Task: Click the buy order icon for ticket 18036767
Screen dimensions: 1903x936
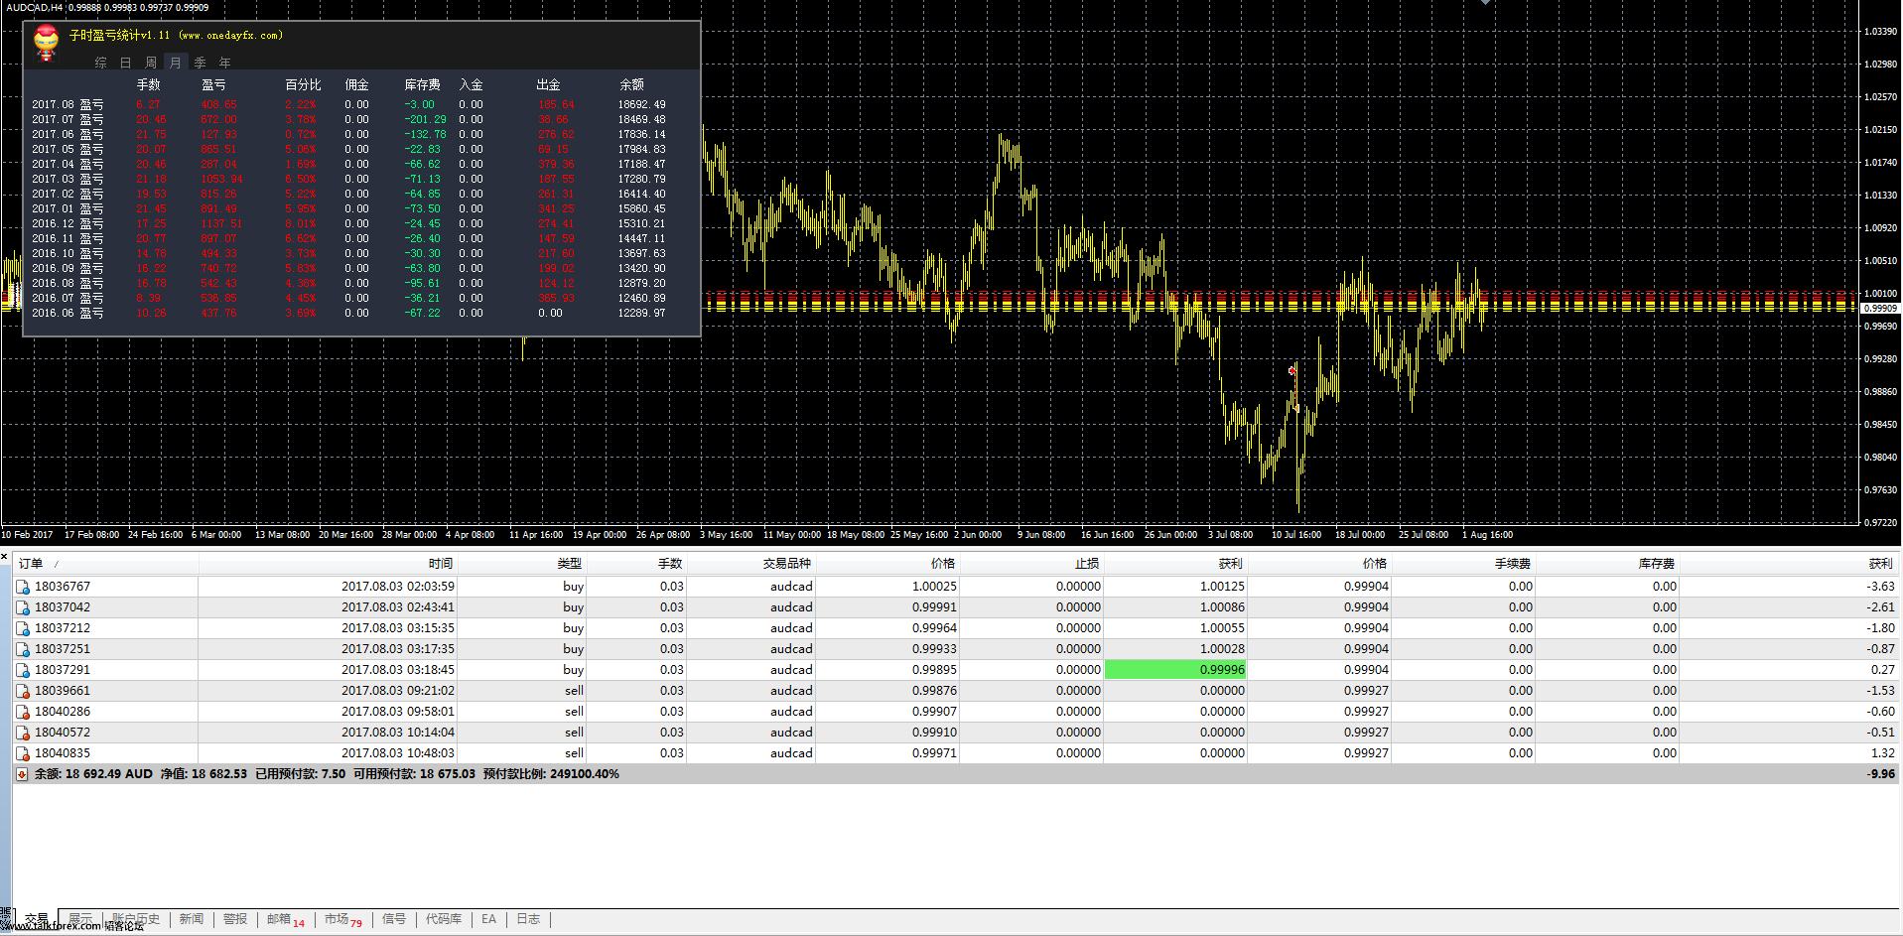Action: click(23, 587)
